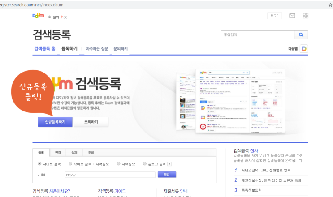Open the 문의하기 menu

121,49
